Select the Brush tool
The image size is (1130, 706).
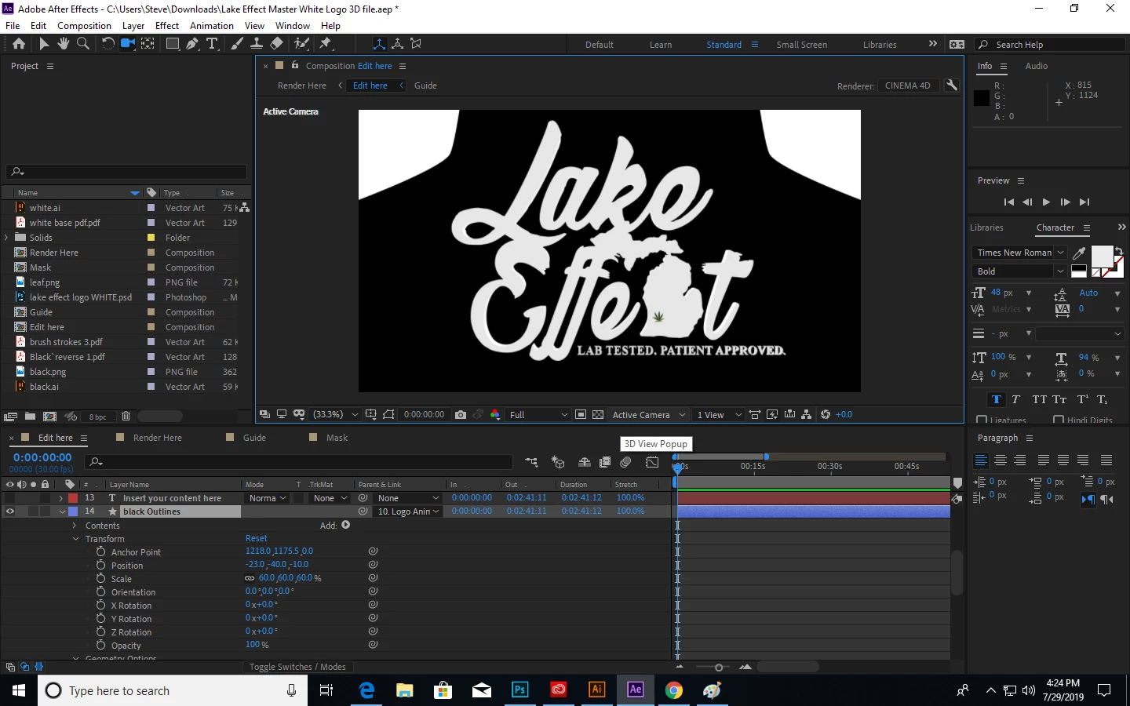[237, 44]
